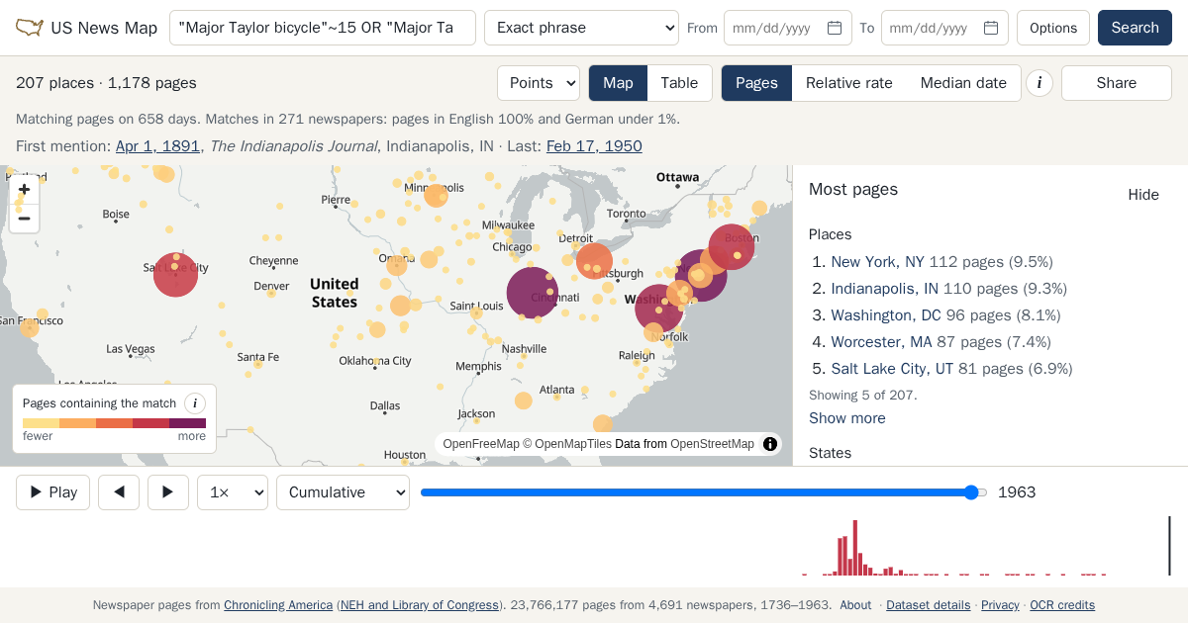Open the OCR credits footer link
1188x623 pixels.
tap(1062, 605)
